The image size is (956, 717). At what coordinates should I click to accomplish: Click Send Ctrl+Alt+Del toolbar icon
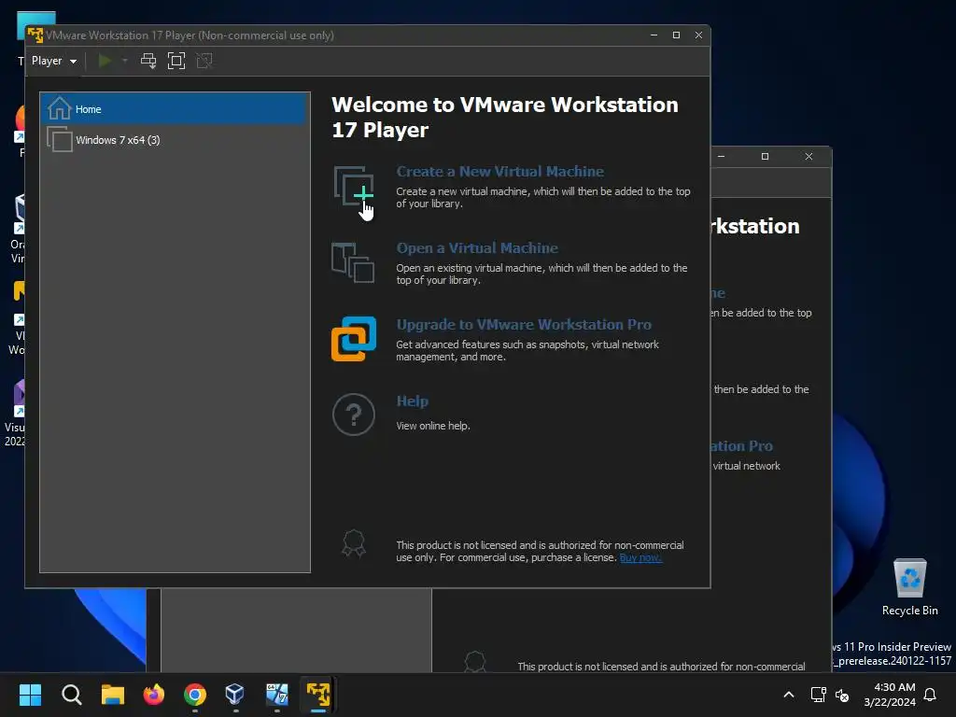tap(148, 61)
